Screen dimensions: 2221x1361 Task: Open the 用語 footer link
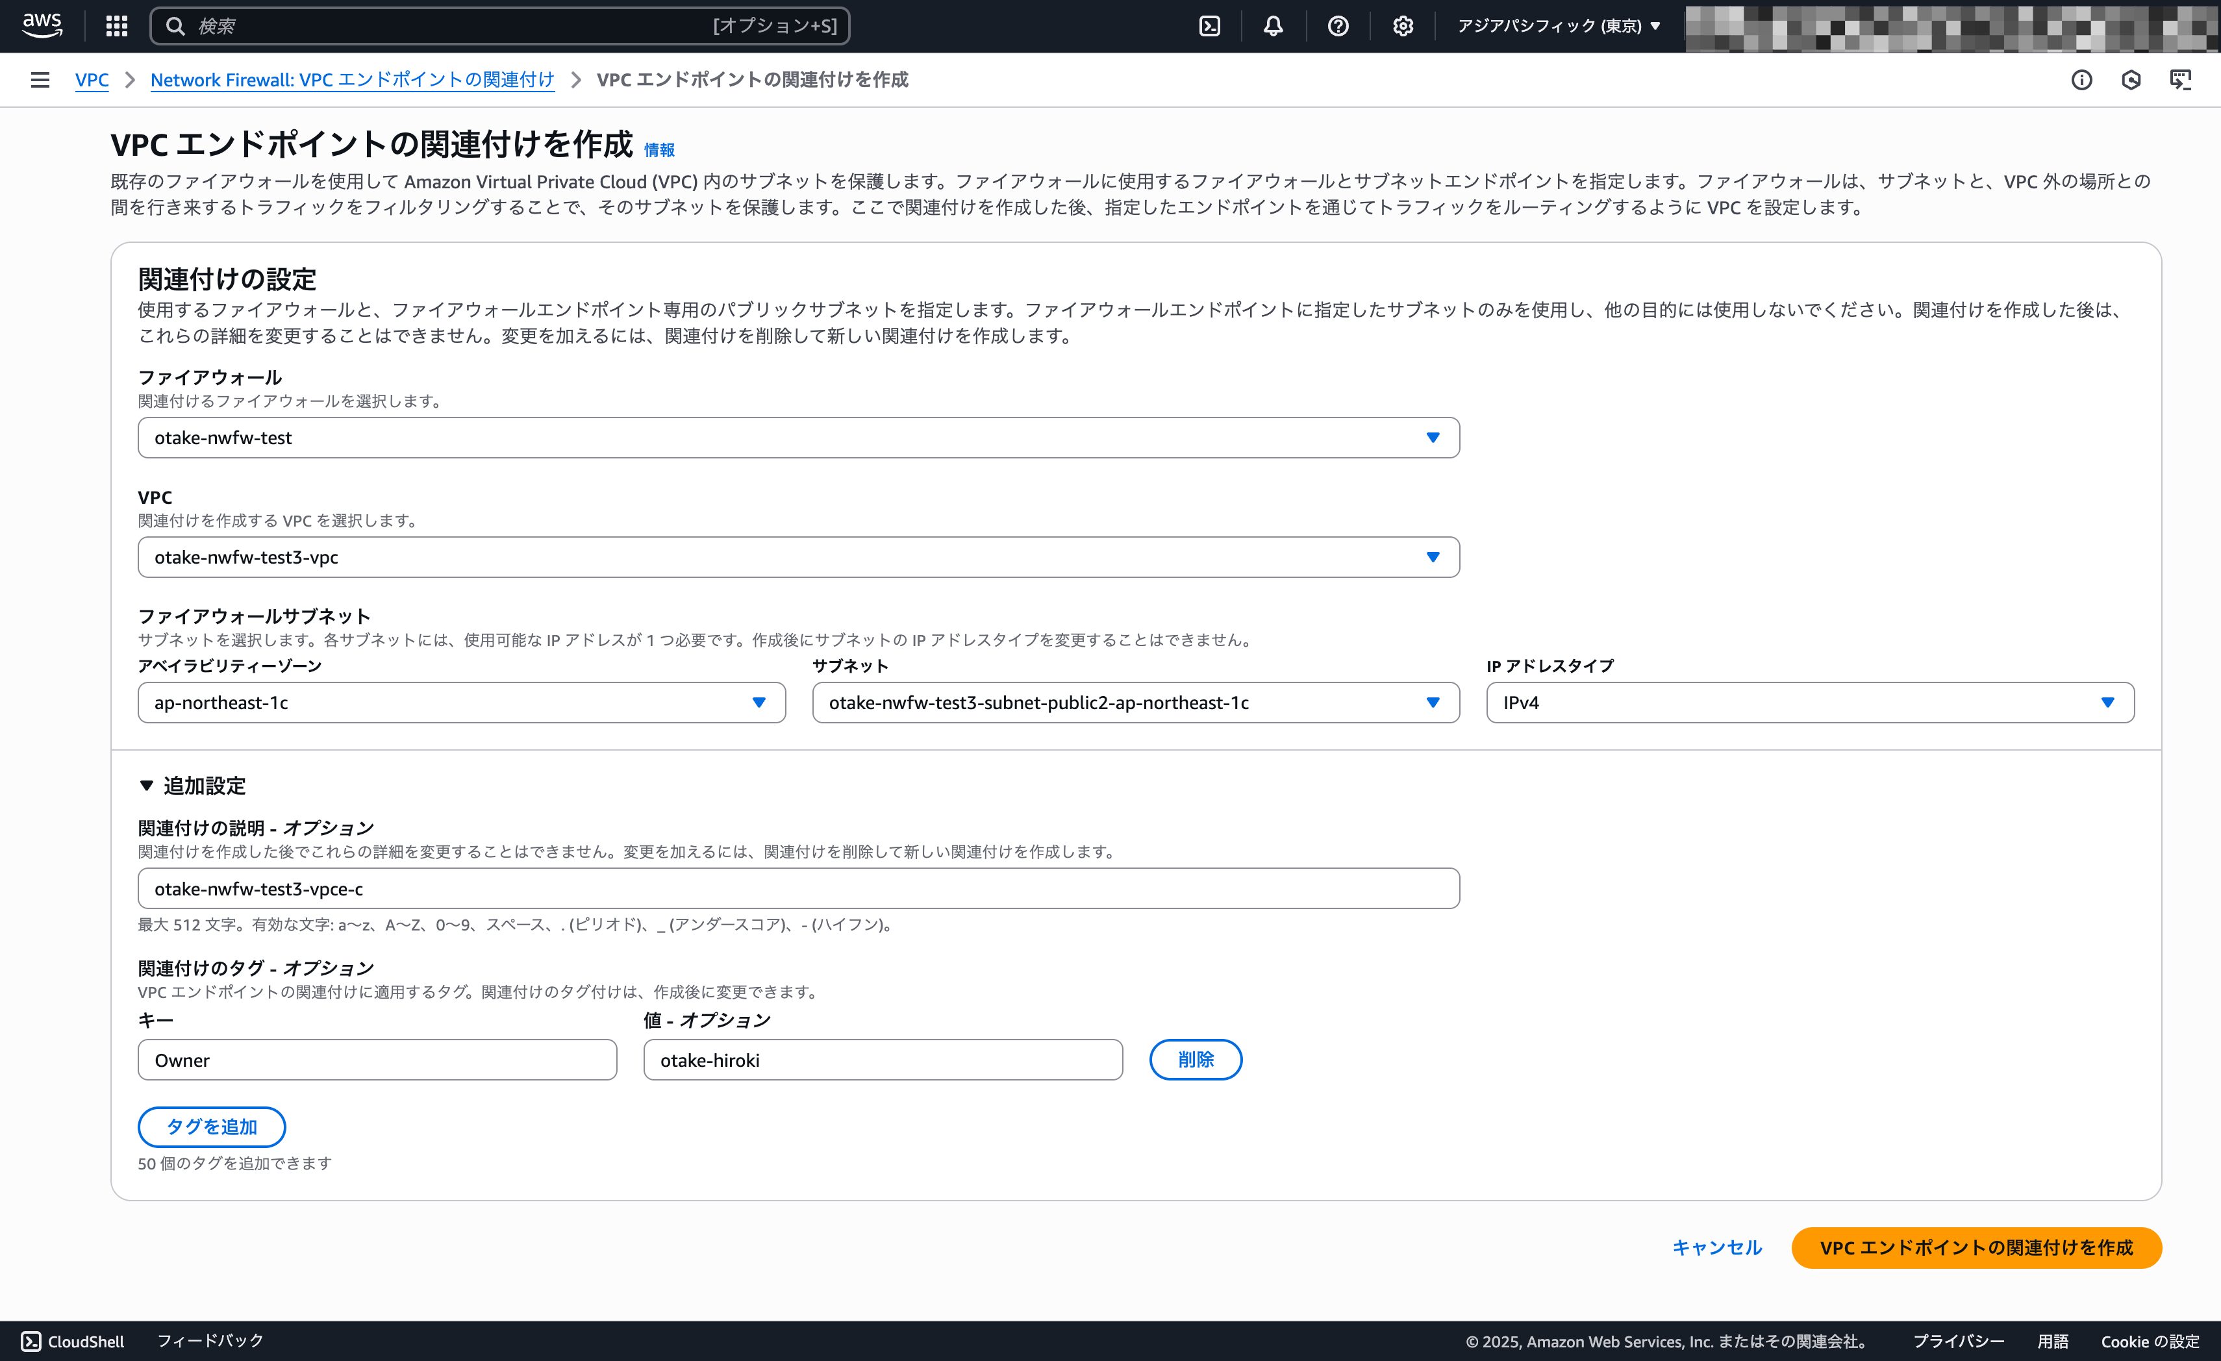[2052, 1341]
